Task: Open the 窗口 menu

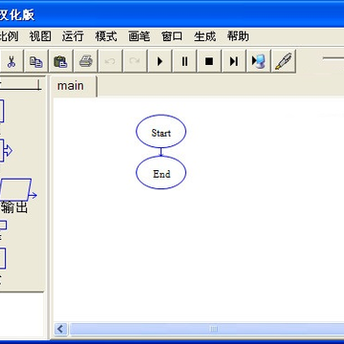Action: (x=172, y=36)
